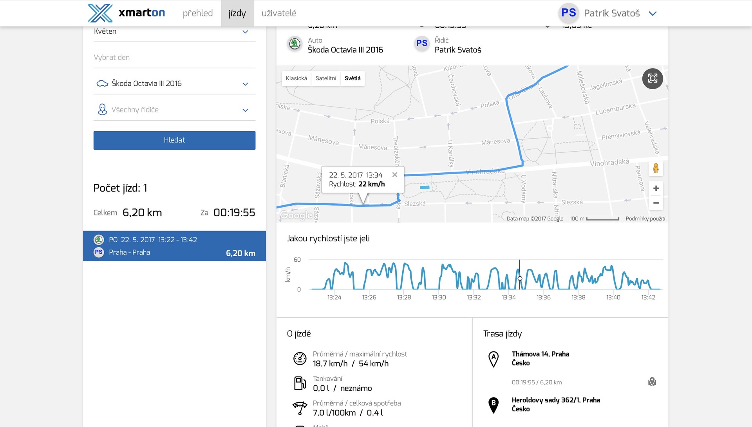Click end point B marker icon

pyautogui.click(x=493, y=405)
